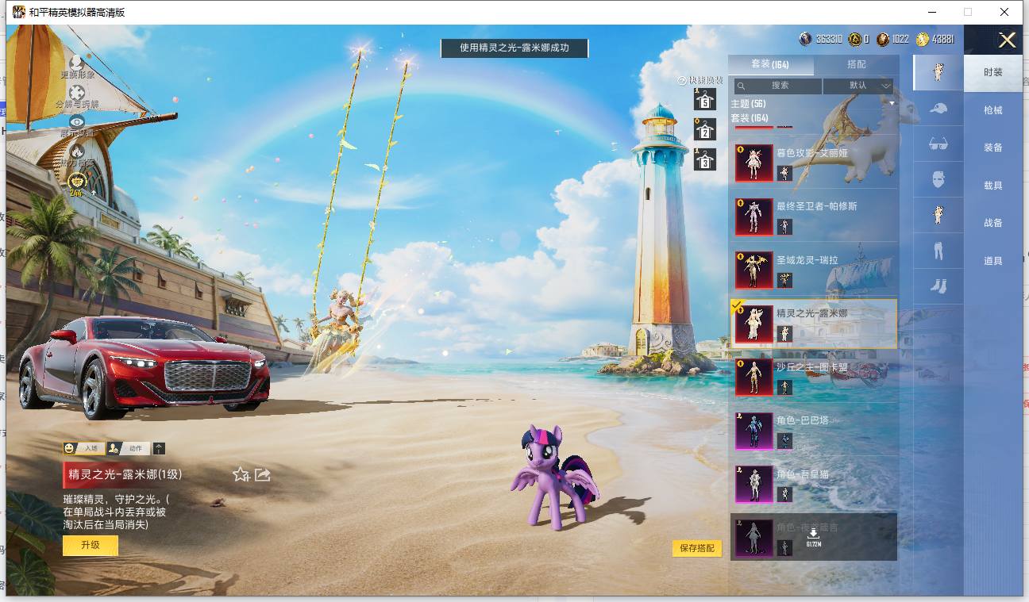This screenshot has height=602, width=1029.
Task: Click small set icon under 精灵之光-露米娜
Action: pyautogui.click(x=784, y=334)
